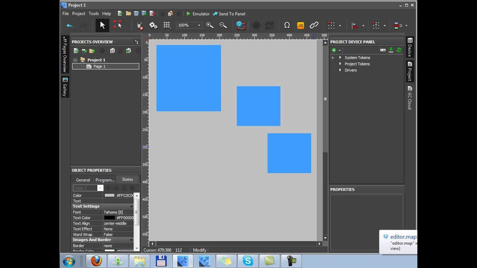Click the zoom out magnifier
The image size is (477, 268).
pos(223,25)
